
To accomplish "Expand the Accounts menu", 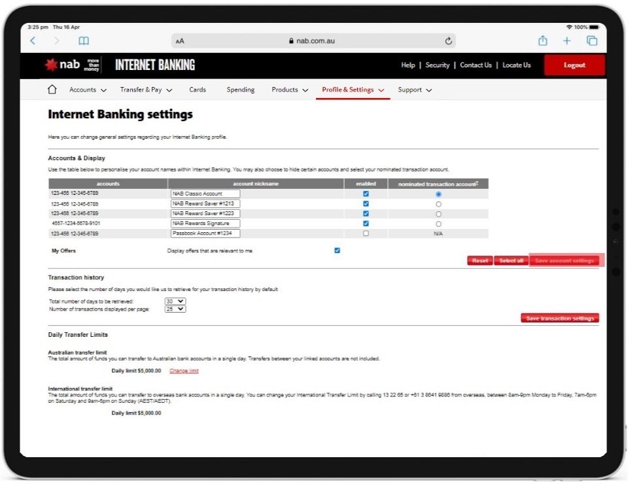I will point(88,90).
